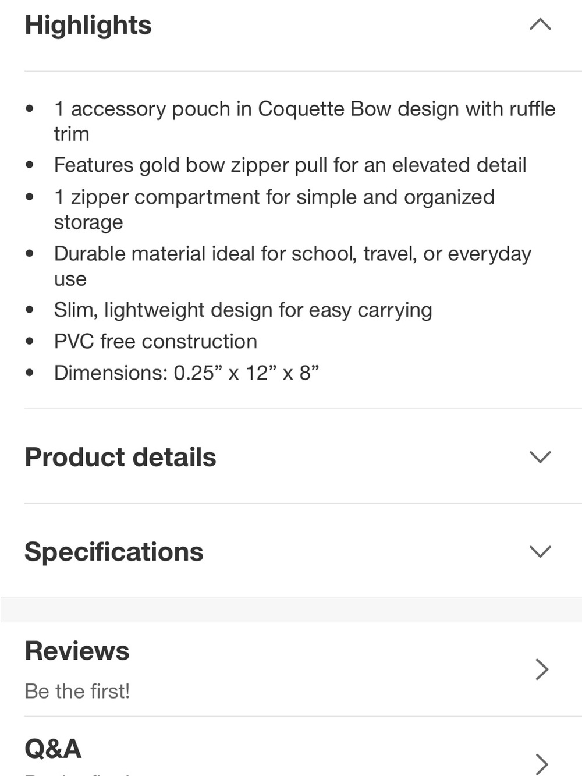Select the Dimensions bullet text

pos(186,373)
